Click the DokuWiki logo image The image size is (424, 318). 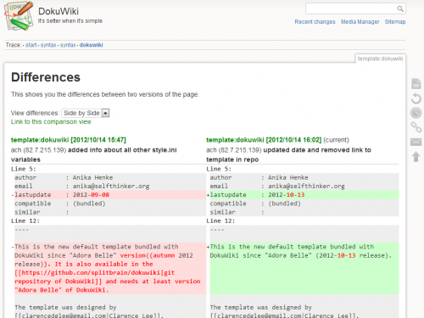point(19,15)
